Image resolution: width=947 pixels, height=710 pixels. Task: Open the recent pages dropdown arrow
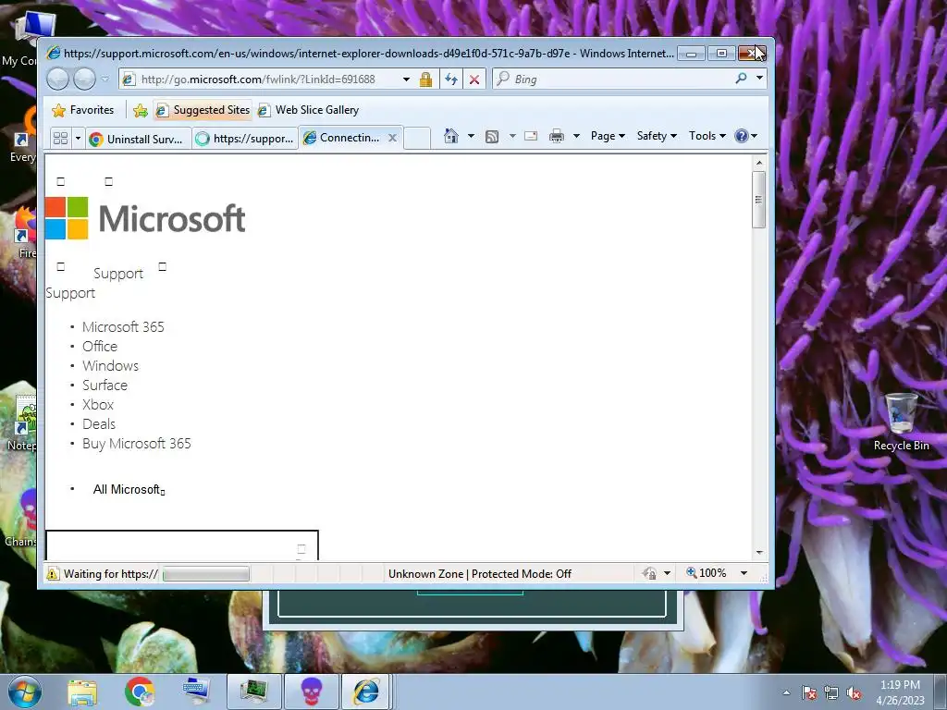tap(105, 80)
